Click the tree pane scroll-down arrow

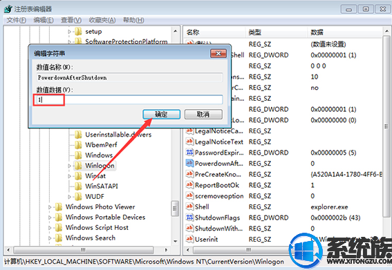pyautogui.click(x=175, y=241)
